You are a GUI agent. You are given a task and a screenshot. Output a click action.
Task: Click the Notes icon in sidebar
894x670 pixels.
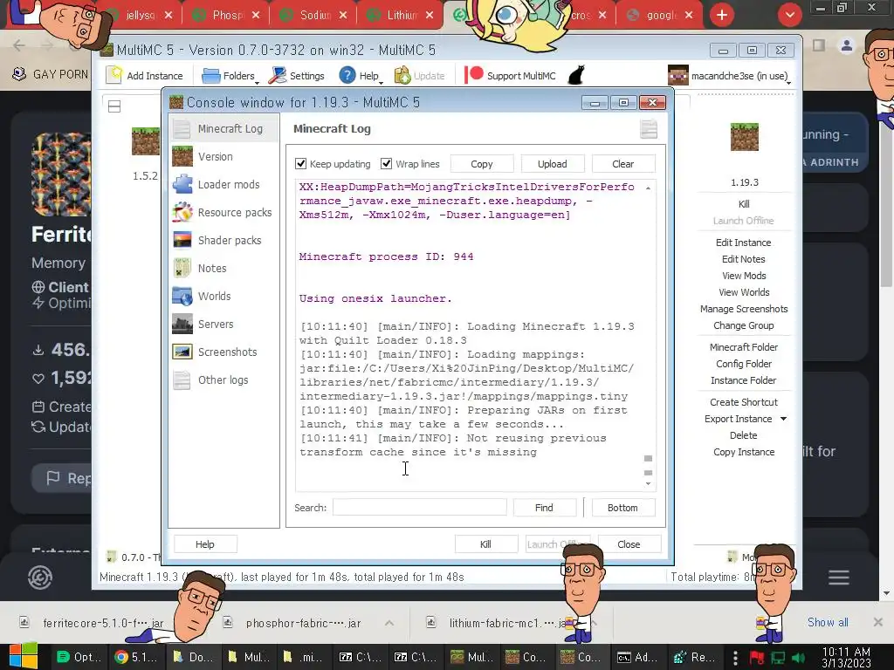(182, 269)
